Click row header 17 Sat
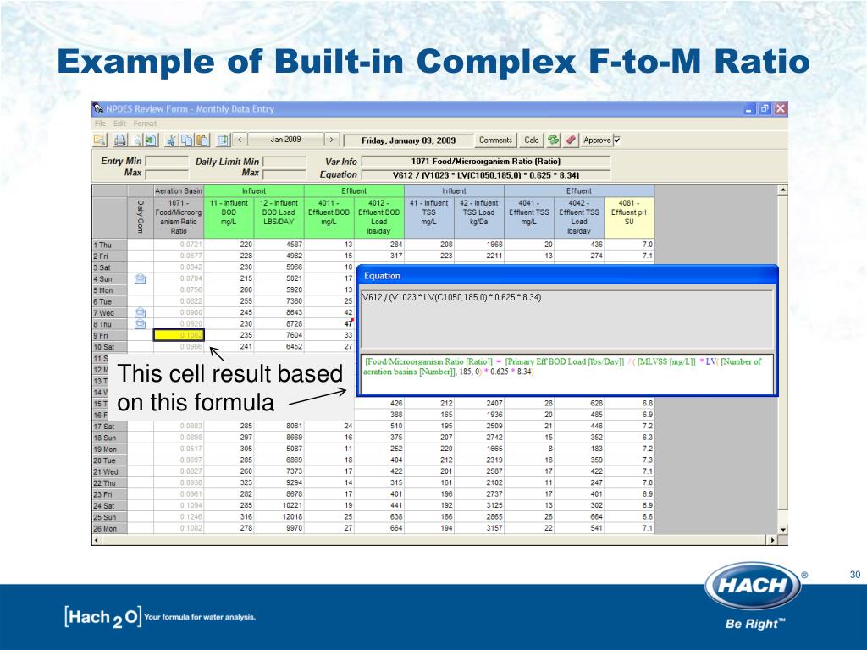The height and width of the screenshot is (650, 867). tap(109, 427)
